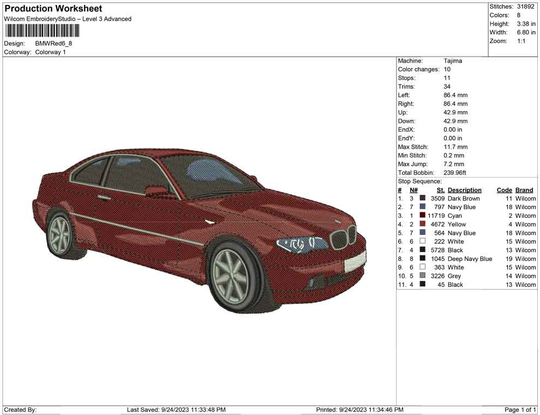
Task: Click the 'Deep Navy Blue' description text
Action: tap(470, 259)
